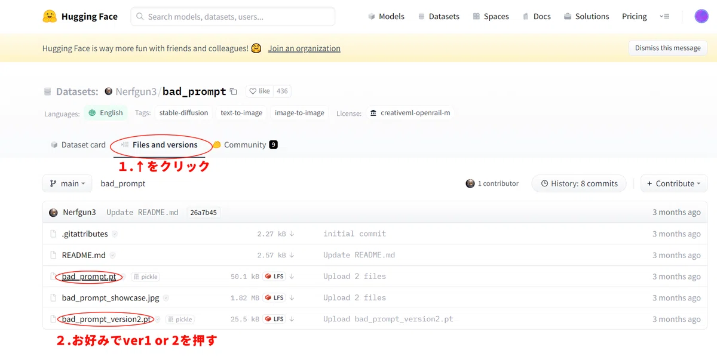717x356 pixels.
Task: Open the Solutions menu
Action: [x=586, y=16]
